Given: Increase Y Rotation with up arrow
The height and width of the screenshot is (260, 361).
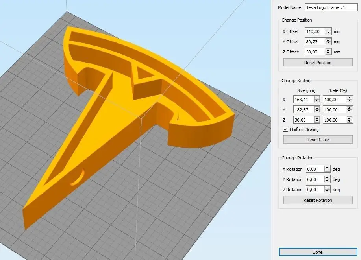Looking at the screenshot, I should pos(327,177).
